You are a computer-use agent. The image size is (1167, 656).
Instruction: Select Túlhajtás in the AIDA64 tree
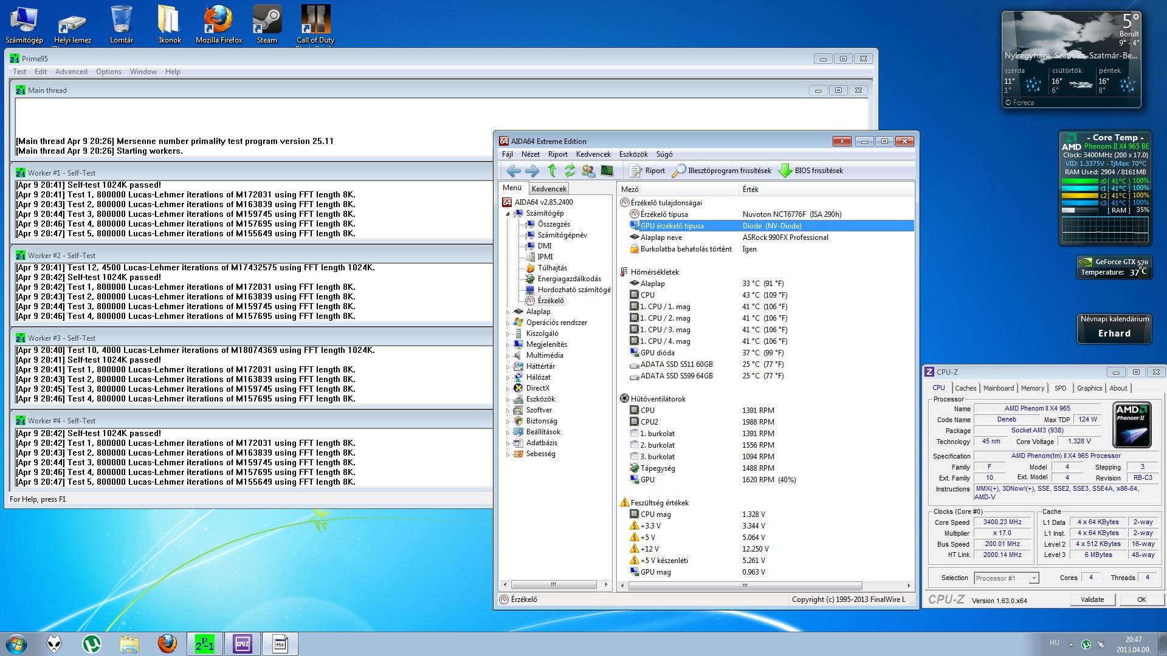[x=552, y=268]
